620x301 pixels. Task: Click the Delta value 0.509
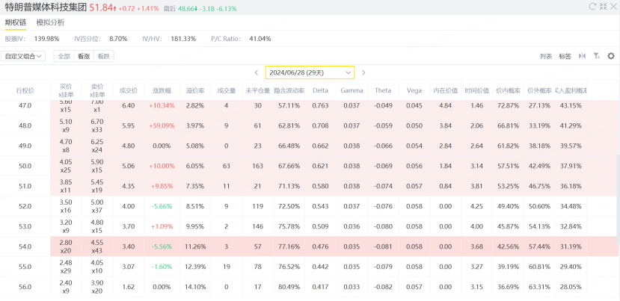[320, 226]
